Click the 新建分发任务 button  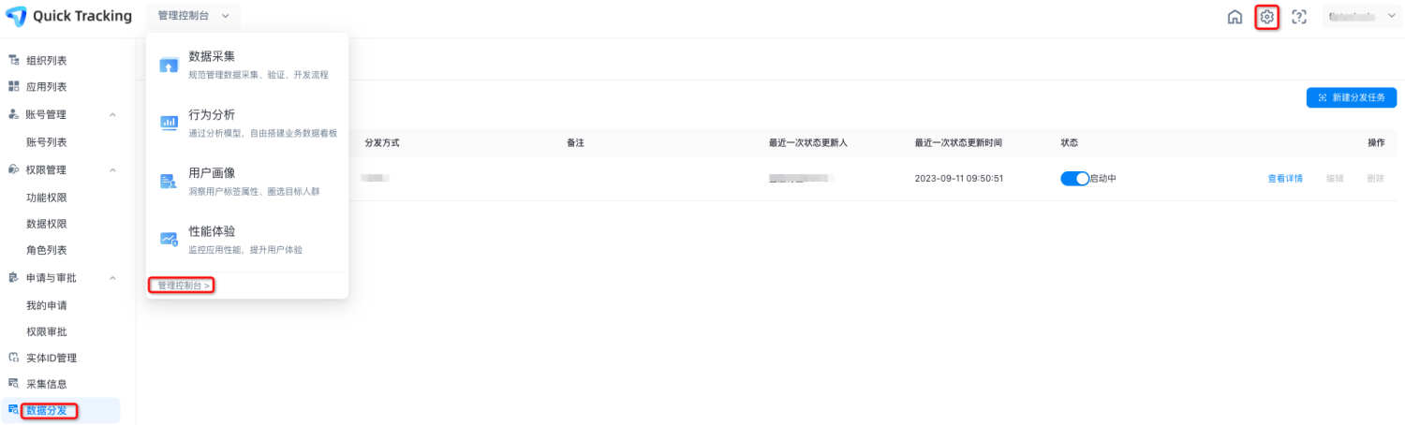[x=1351, y=97]
